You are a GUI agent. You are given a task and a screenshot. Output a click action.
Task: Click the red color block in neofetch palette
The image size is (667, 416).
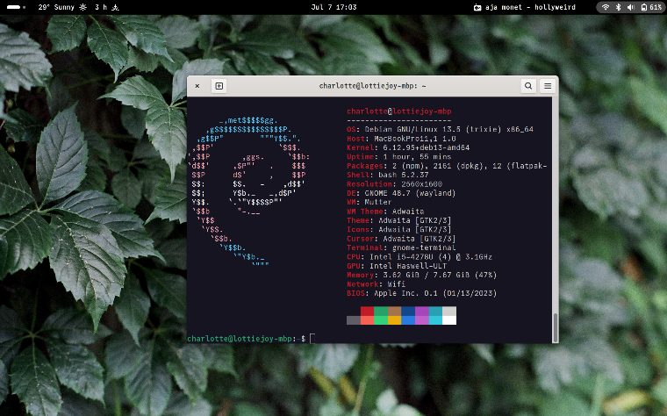pyautogui.click(x=367, y=311)
